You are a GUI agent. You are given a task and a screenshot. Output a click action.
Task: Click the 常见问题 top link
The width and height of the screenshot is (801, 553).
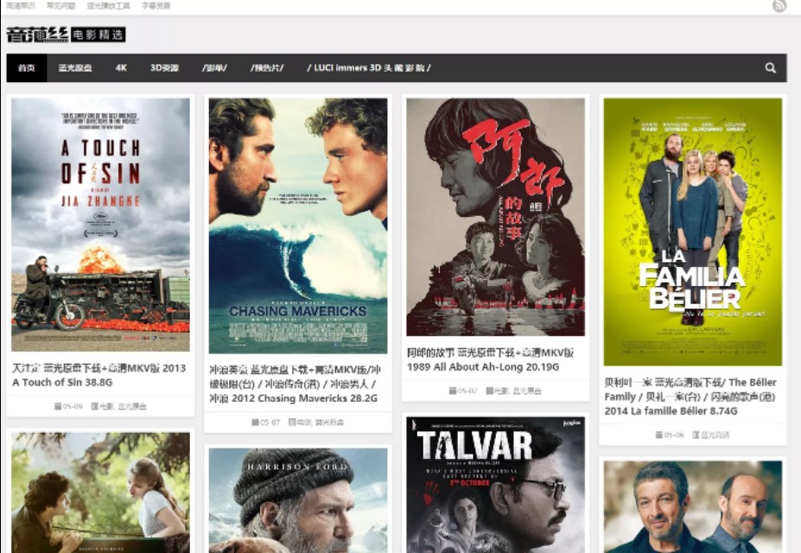pyautogui.click(x=60, y=6)
